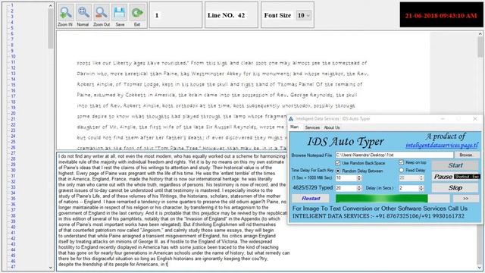Select line 47 in the line tree
Image resolution: width=485 pixels, height=273 pixels.
point(13,267)
